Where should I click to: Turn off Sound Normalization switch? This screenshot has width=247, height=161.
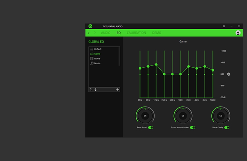(x=192, y=128)
